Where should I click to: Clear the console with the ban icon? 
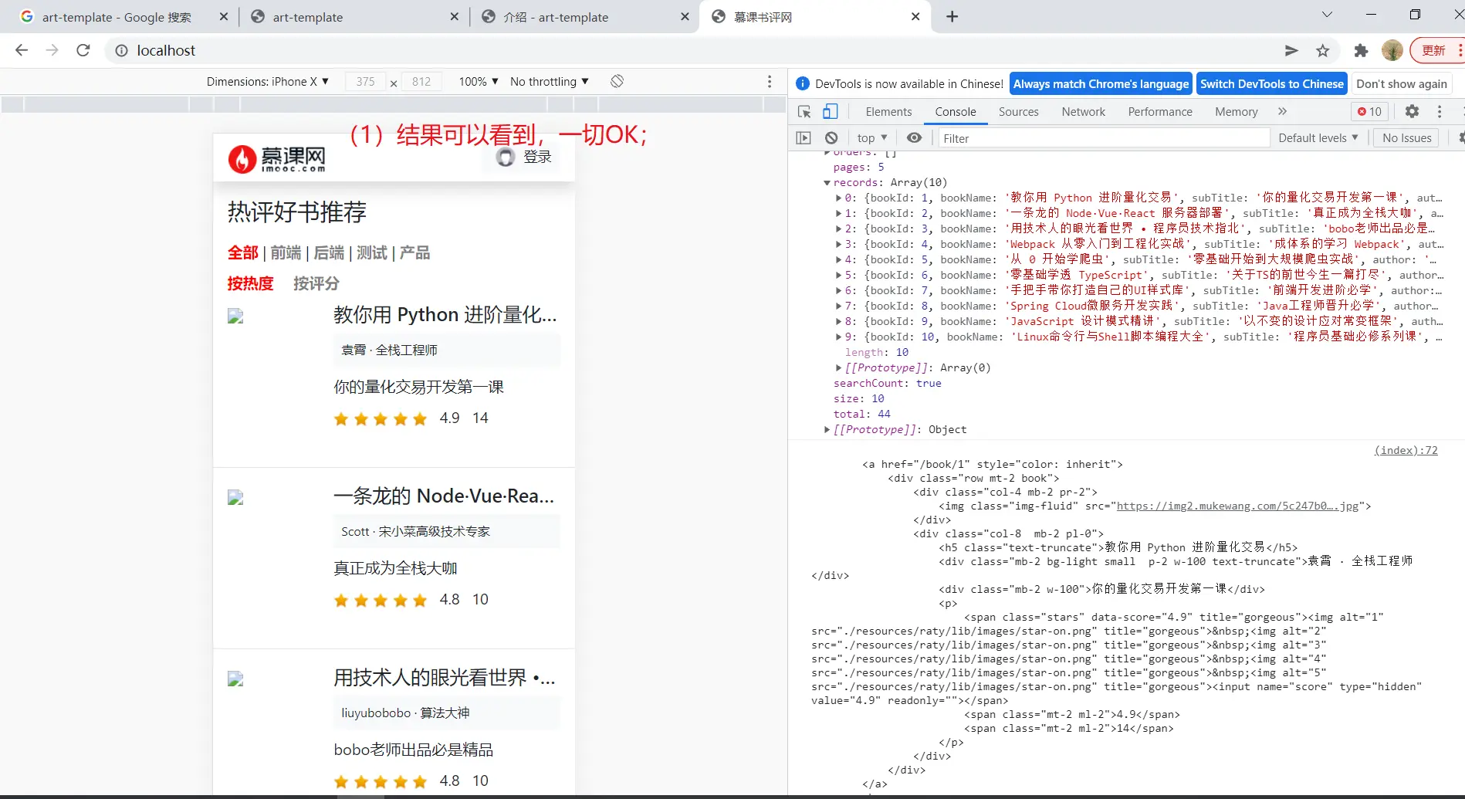[x=831, y=138]
